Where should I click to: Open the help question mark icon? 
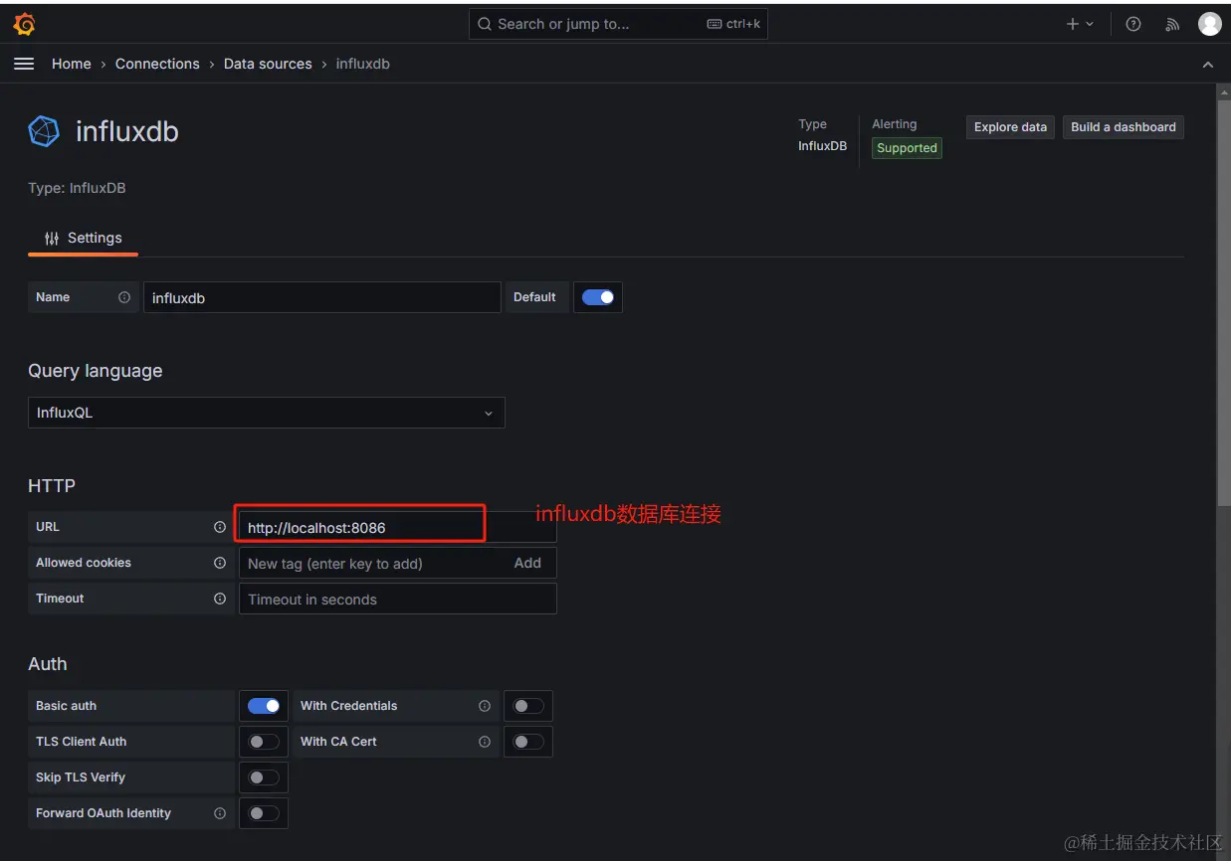[x=1133, y=24]
